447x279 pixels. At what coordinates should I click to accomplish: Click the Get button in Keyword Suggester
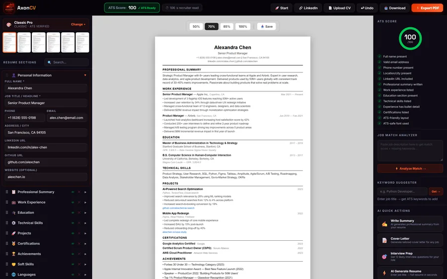(x=436, y=192)
